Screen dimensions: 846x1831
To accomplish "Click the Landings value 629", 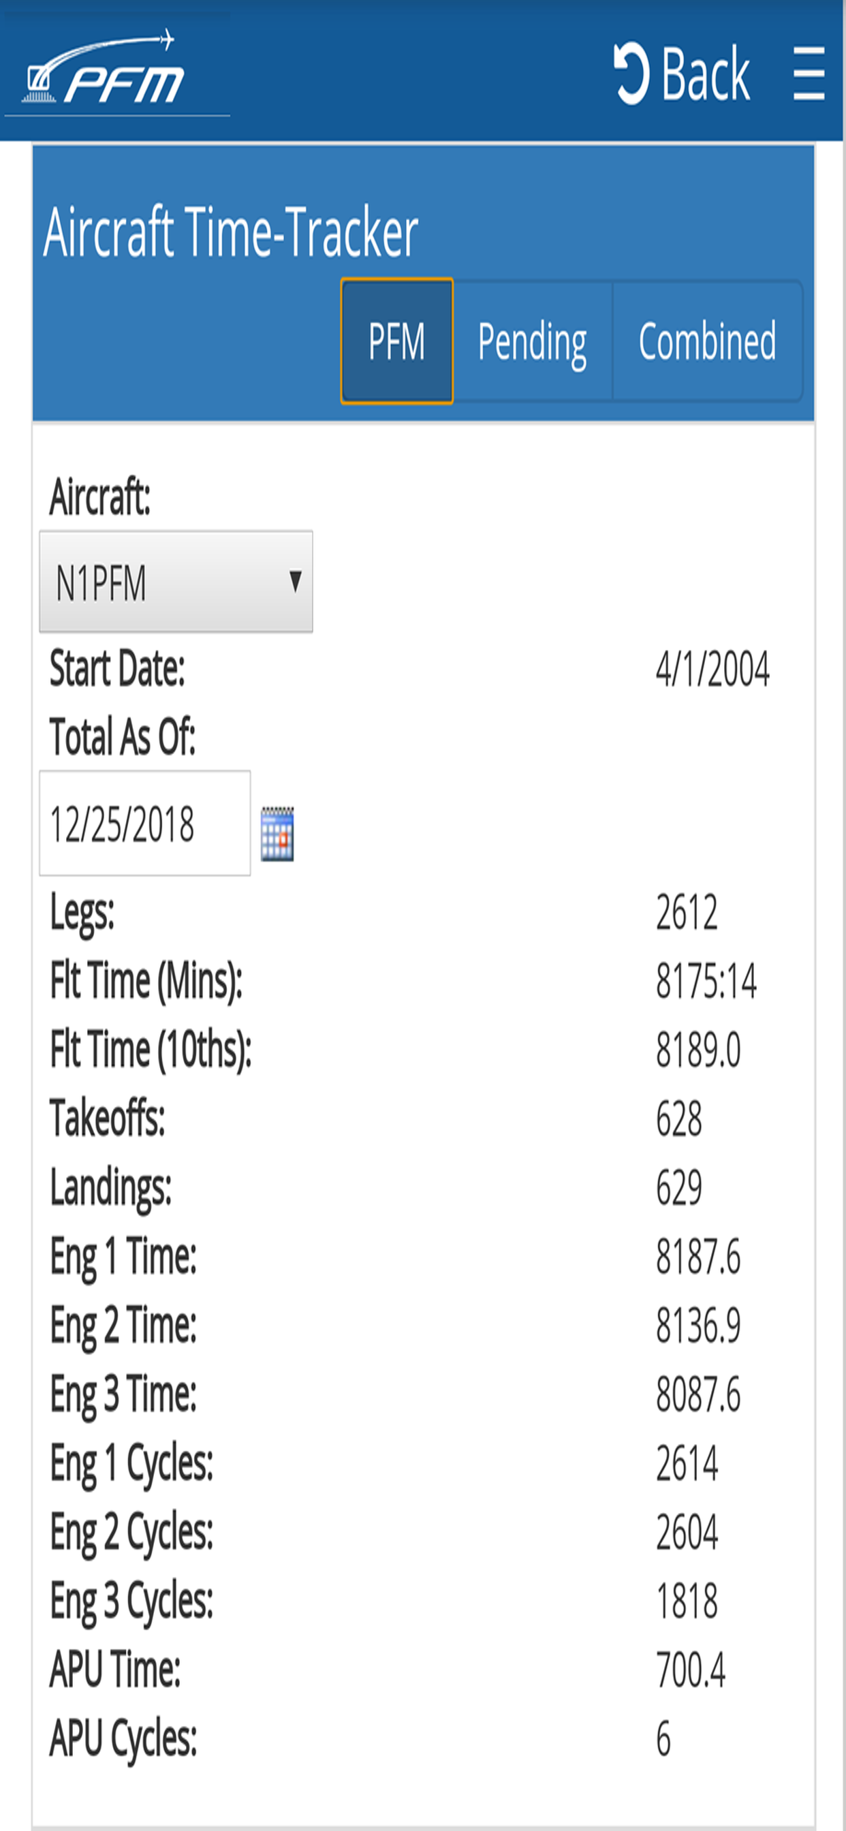I will coord(679,1187).
